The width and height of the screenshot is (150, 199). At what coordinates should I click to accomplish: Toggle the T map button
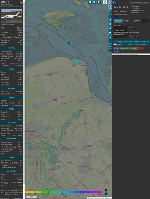pyautogui.click(x=99, y=2)
